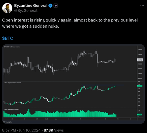The image size is (147, 133).
Task: Click the affiliate badge next to verified
Action: click(56, 6)
